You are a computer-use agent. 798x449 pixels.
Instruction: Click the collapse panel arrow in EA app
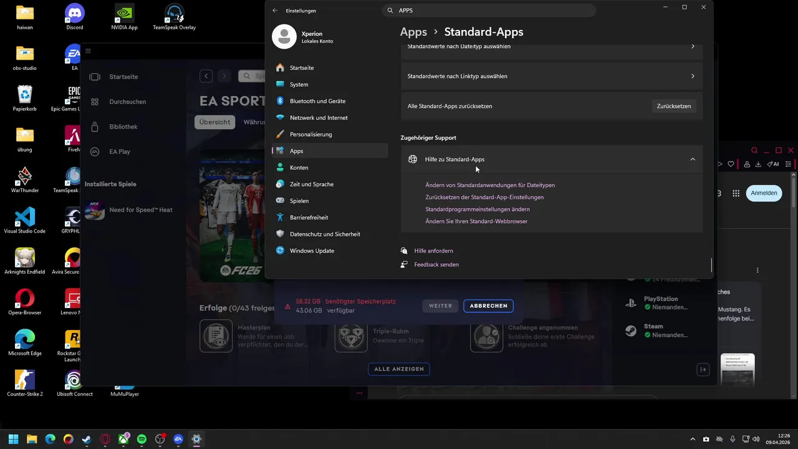tap(703, 370)
